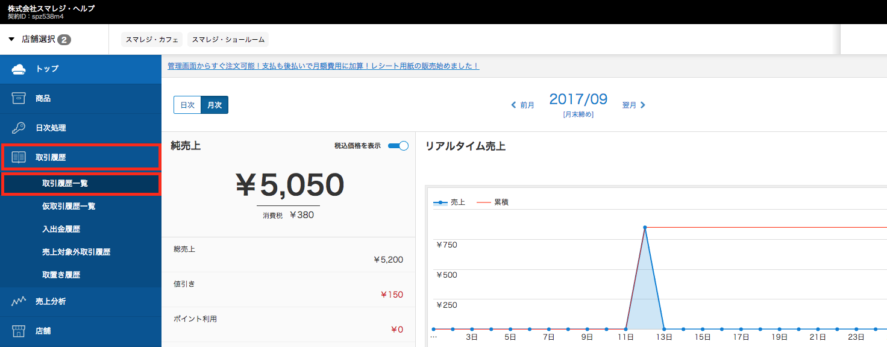
Task: Click the book icon beside 取引履歴
Action: point(19,157)
